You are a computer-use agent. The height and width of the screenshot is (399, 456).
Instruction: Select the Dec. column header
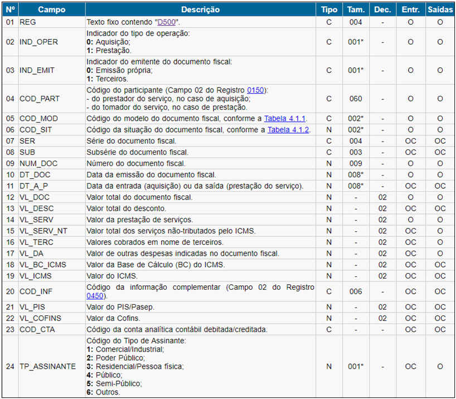click(x=382, y=9)
